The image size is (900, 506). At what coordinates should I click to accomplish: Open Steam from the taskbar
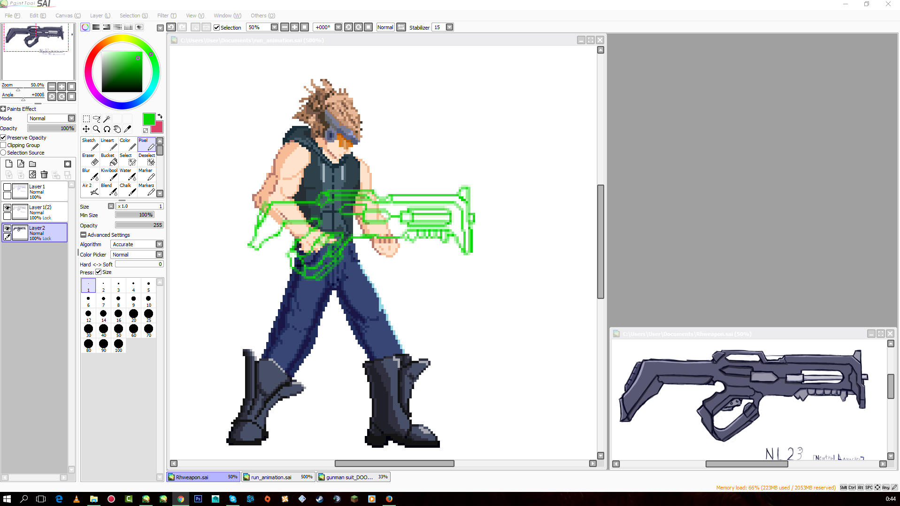[x=320, y=499]
